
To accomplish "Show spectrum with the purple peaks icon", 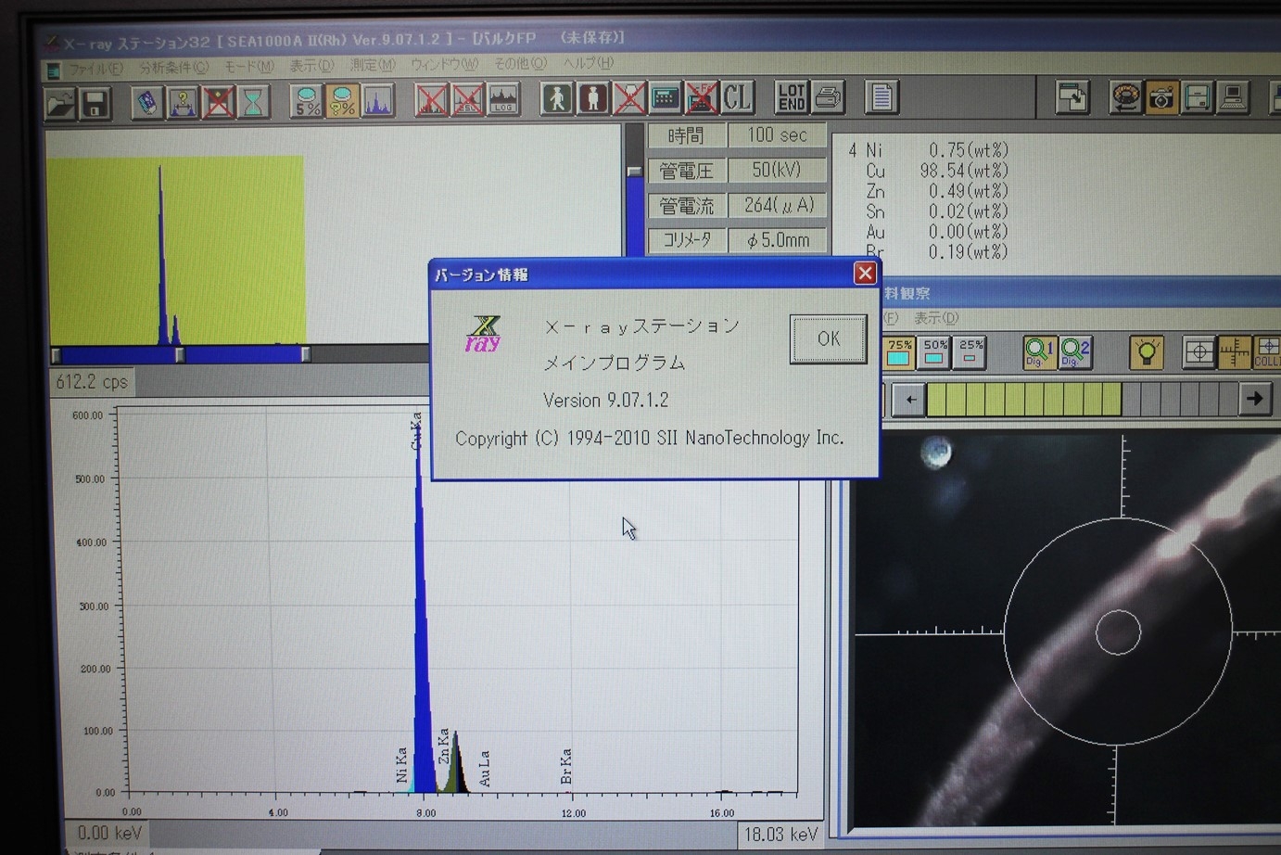I will tap(377, 100).
